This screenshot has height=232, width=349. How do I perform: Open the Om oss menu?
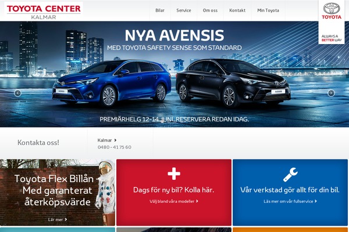click(x=210, y=10)
